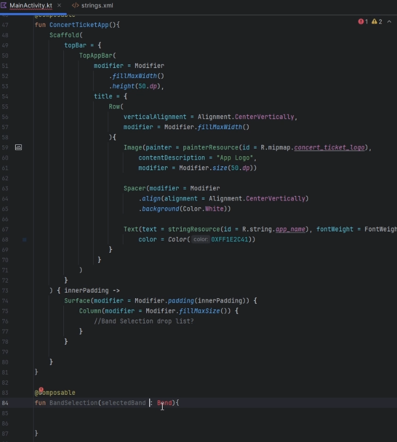Click 'topBar' on line 49
This screenshot has width=397, height=442.
(75, 45)
